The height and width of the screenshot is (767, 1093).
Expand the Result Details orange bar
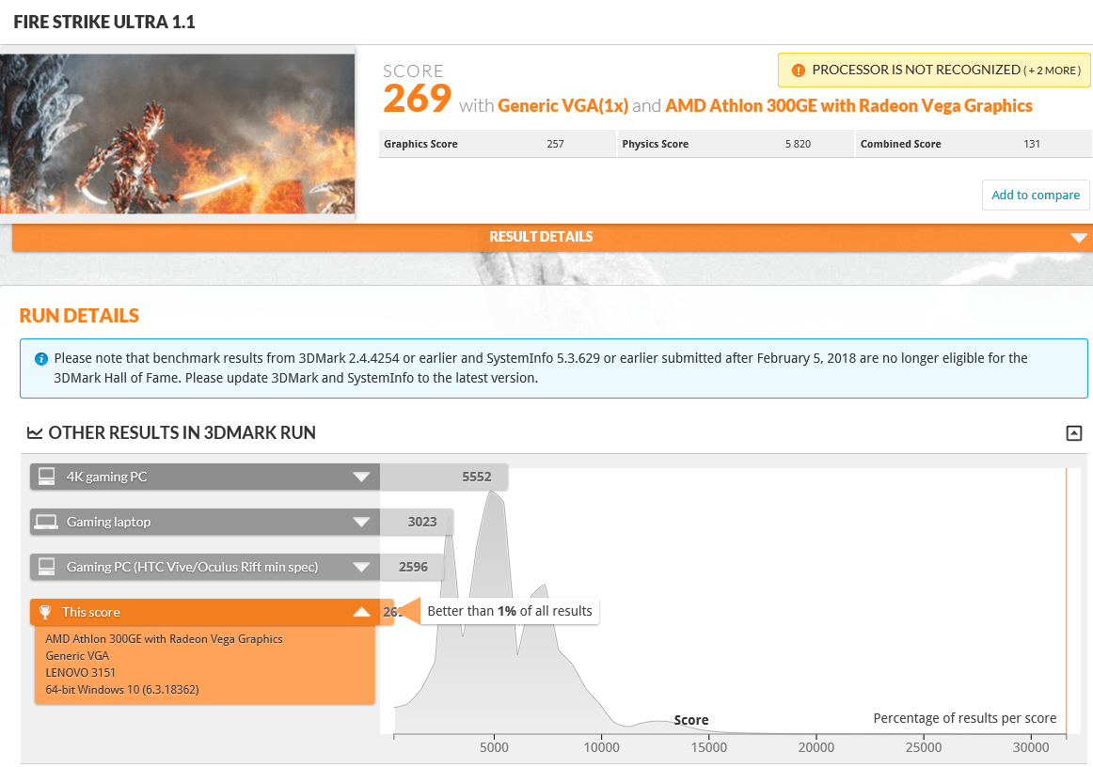[1079, 238]
